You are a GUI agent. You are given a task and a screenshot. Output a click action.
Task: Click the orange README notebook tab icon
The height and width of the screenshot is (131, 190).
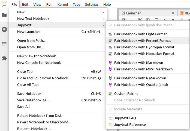pos(182,13)
